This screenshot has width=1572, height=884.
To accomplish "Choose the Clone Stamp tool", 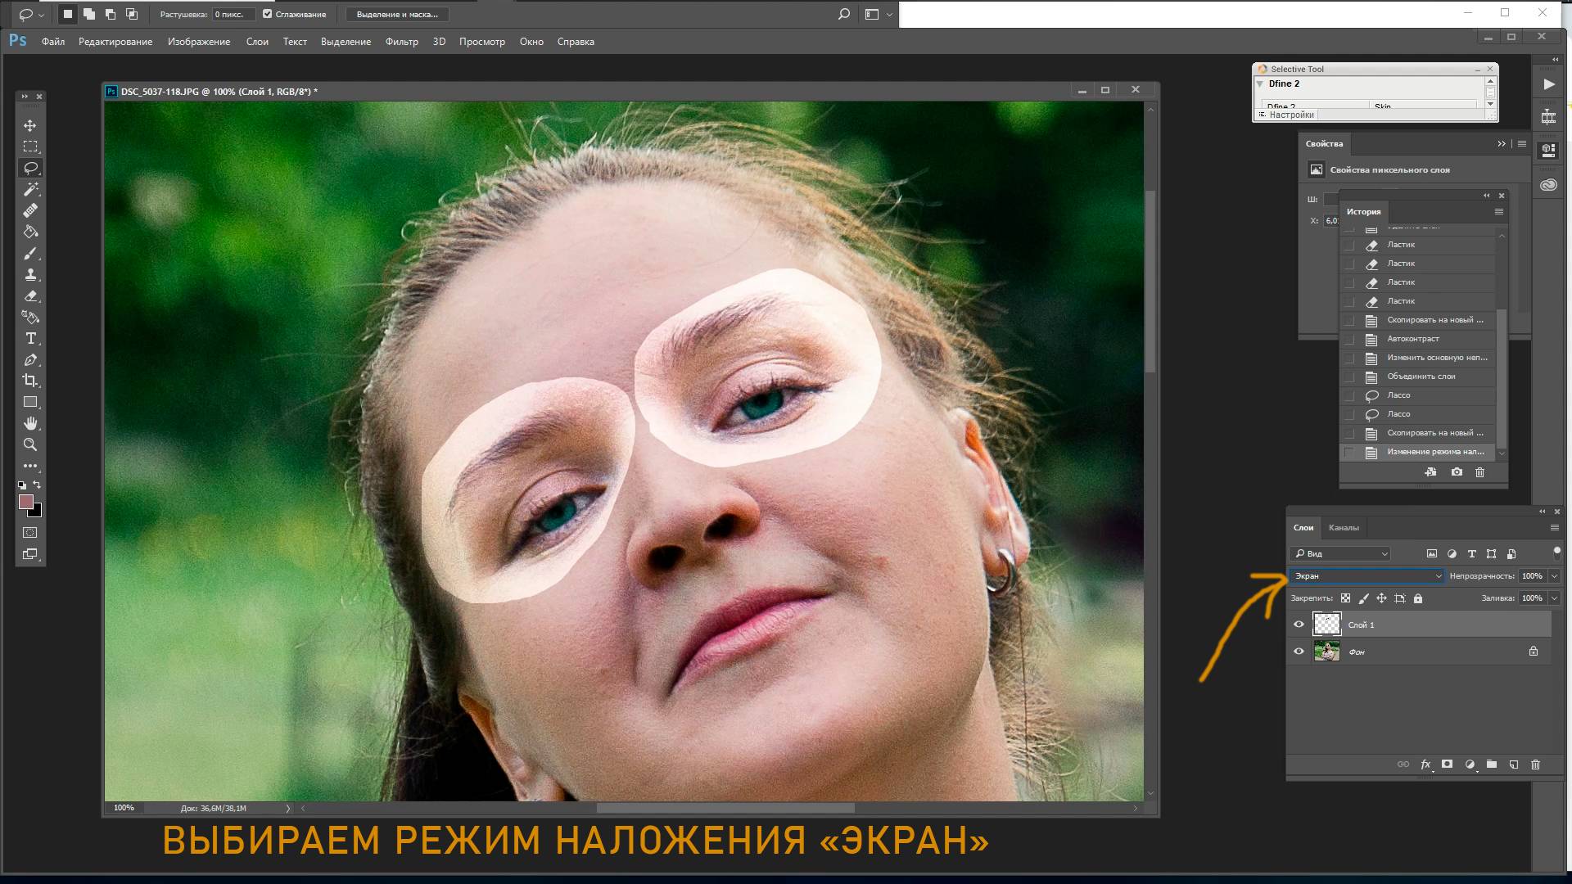I will point(31,276).
